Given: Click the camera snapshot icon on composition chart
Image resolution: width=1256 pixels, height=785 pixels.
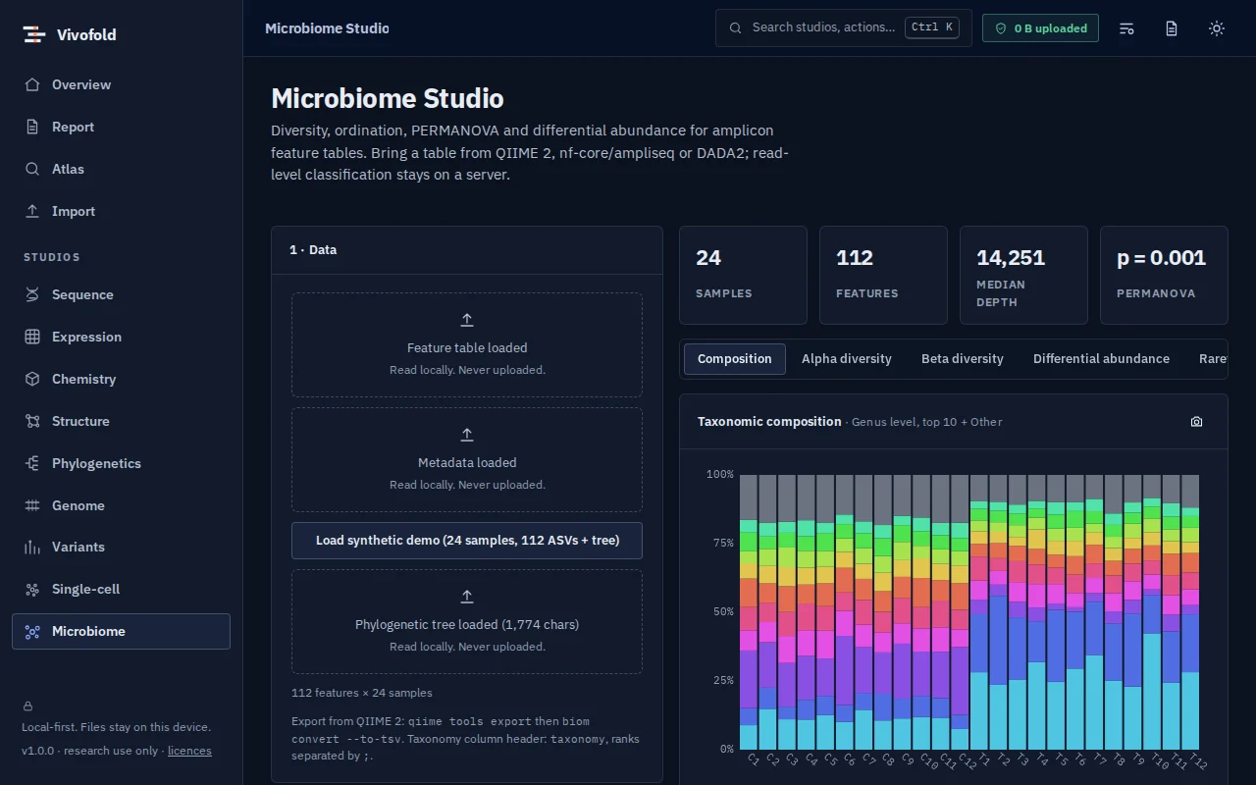Looking at the screenshot, I should (x=1196, y=421).
